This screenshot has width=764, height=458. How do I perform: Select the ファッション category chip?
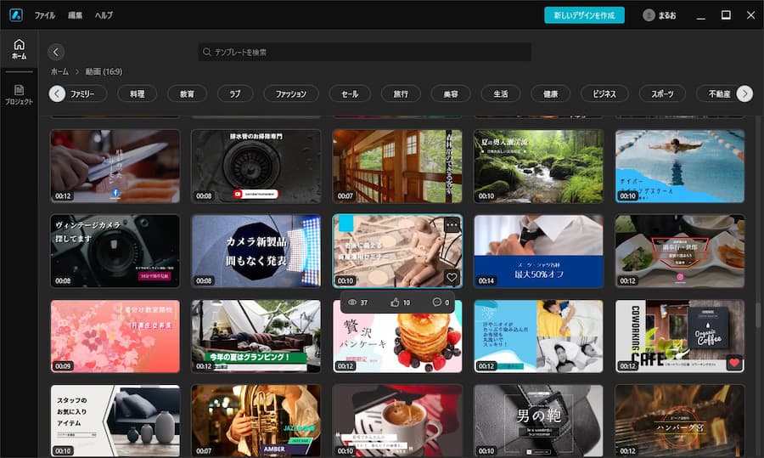pyautogui.click(x=291, y=93)
